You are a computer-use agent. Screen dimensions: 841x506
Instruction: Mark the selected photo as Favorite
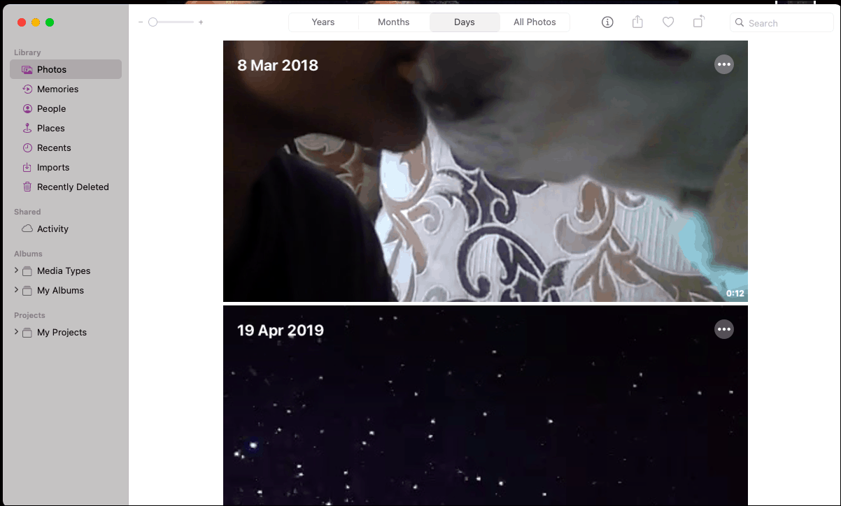coord(668,22)
